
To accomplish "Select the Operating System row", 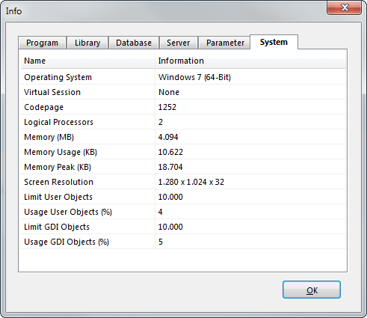I will tap(183, 77).
